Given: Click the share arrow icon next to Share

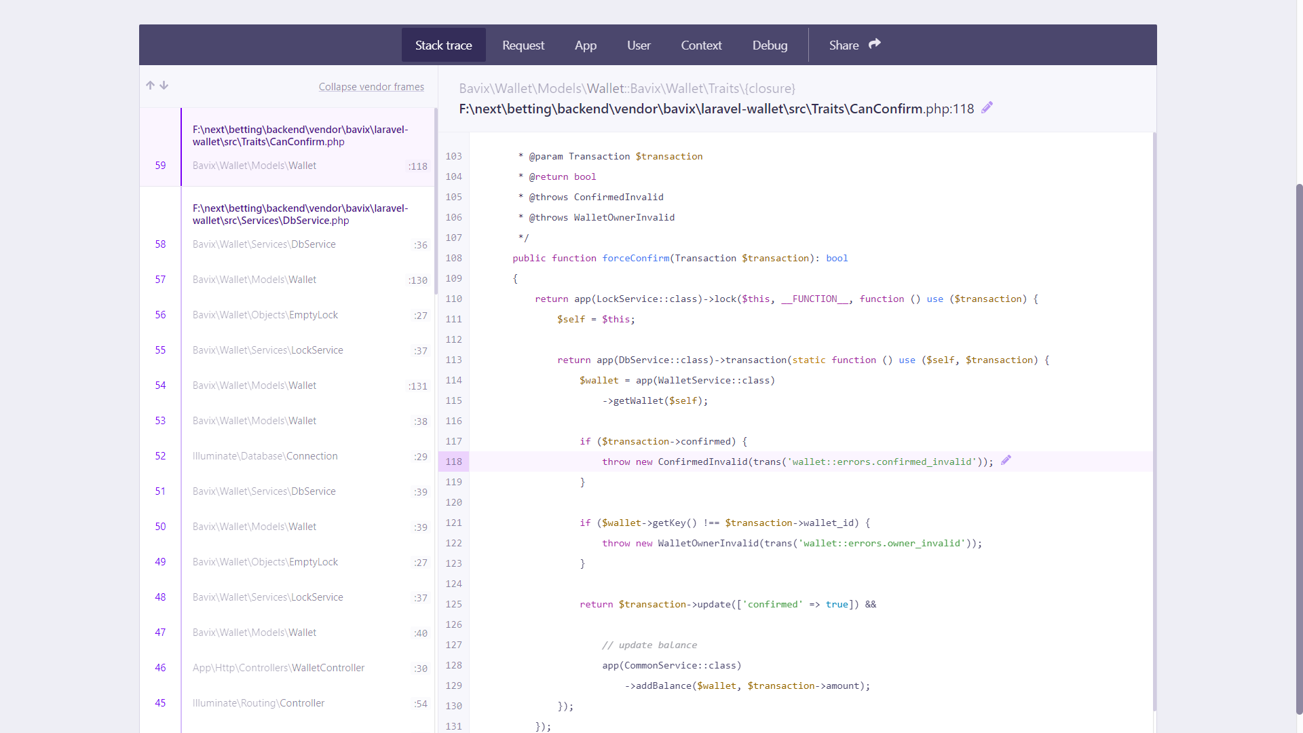Looking at the screenshot, I should [x=875, y=43].
